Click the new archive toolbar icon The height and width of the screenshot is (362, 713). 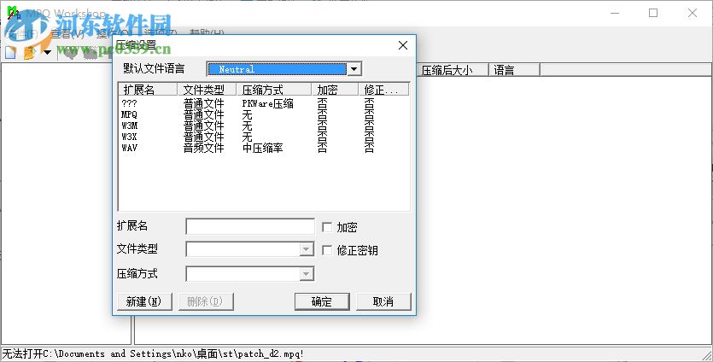point(10,52)
